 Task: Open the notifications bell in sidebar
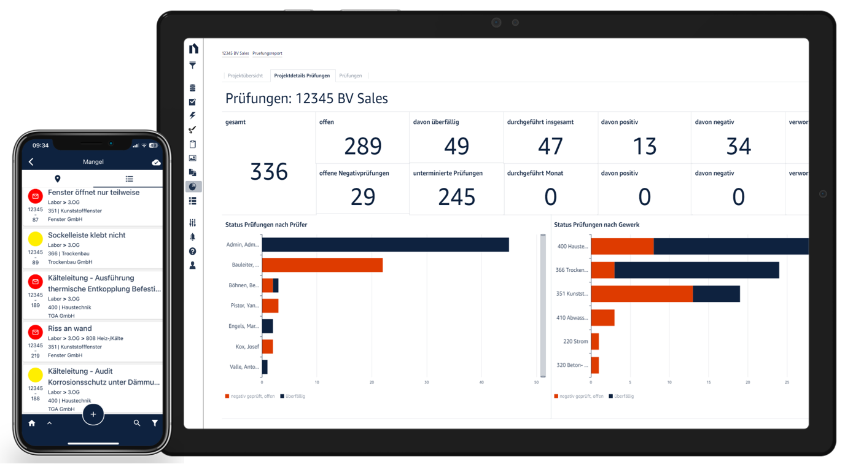point(193,237)
